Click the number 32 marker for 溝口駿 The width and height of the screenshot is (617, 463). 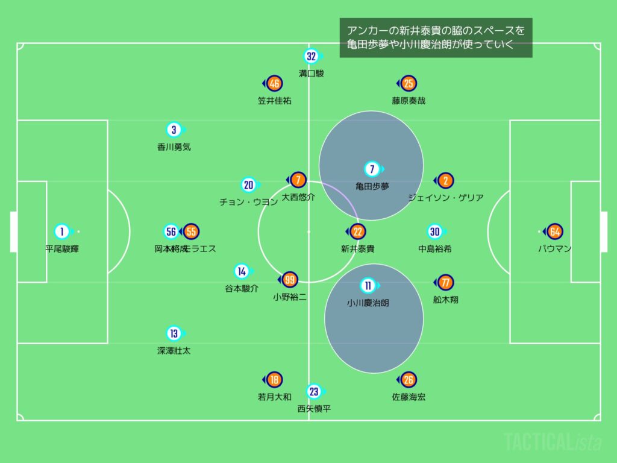pyautogui.click(x=311, y=57)
